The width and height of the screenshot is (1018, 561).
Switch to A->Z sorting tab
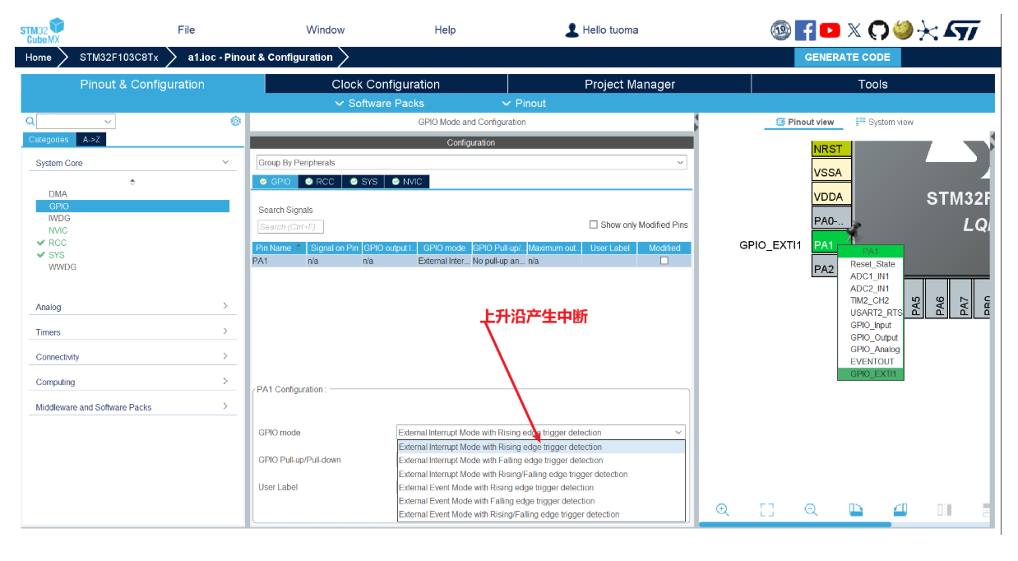pos(91,140)
